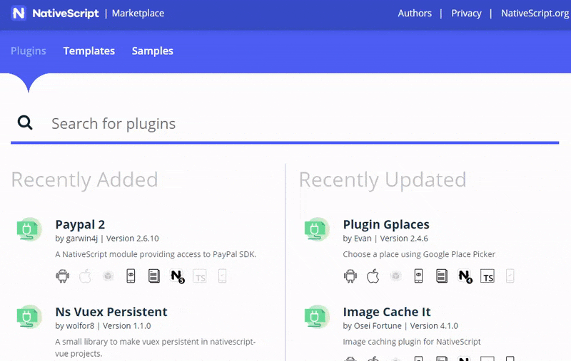
Task: Open the Image Cache It plugin
Action: tap(387, 312)
